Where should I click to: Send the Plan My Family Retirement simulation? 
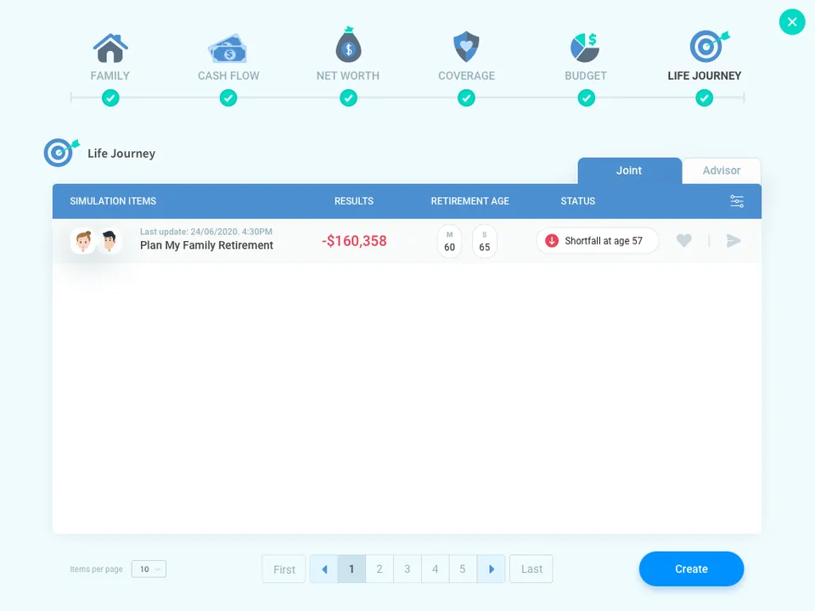pyautogui.click(x=733, y=240)
